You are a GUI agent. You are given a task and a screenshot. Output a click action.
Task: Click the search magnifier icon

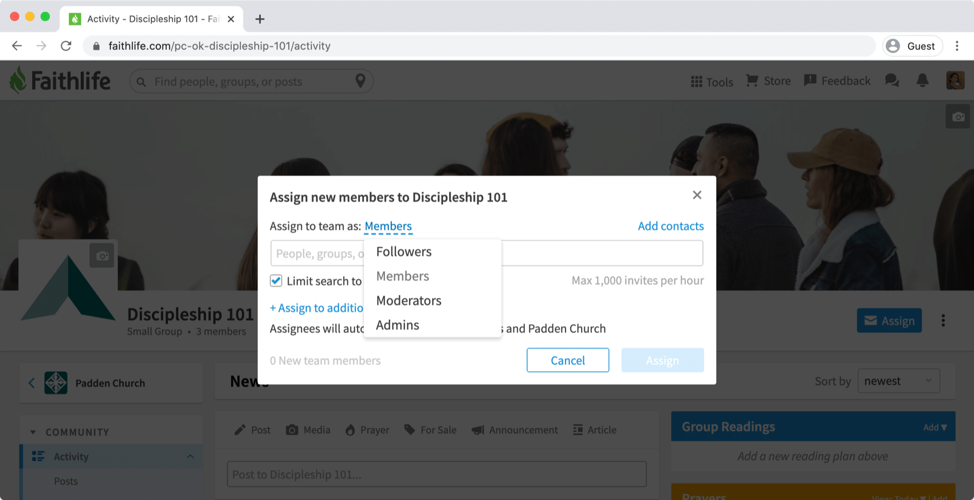(x=141, y=82)
